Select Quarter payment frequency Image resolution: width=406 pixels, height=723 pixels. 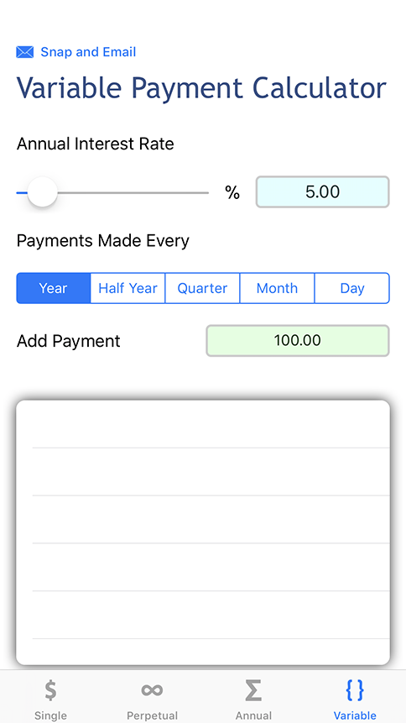tap(202, 288)
